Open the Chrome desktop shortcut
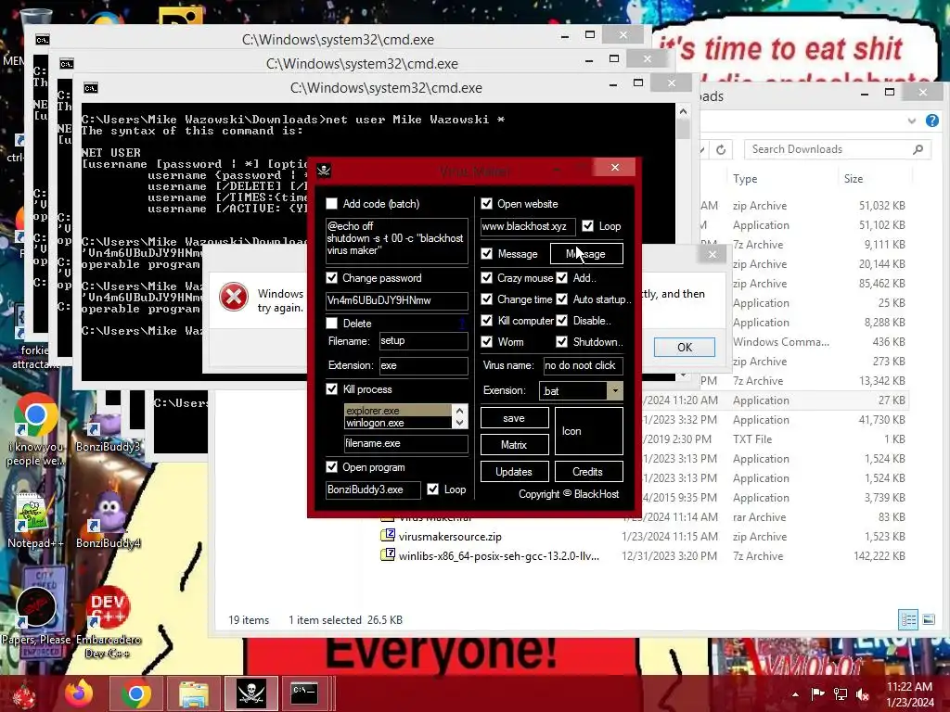The height and width of the screenshot is (712, 950). click(x=35, y=430)
